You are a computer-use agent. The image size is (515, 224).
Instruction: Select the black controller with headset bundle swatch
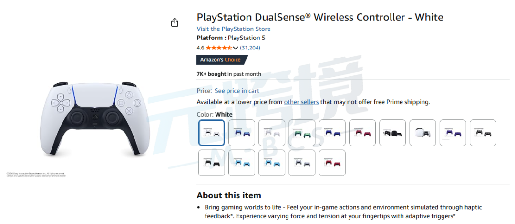click(x=392, y=133)
